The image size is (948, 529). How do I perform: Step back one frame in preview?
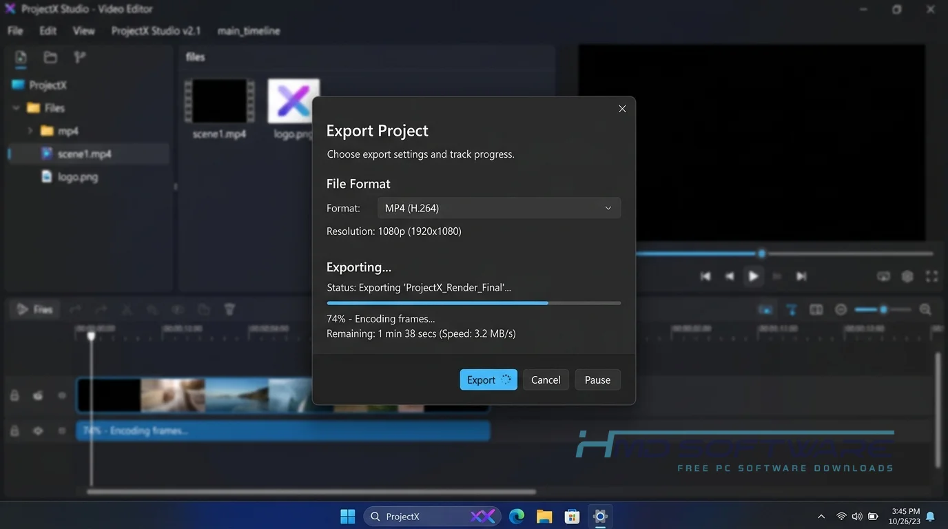tap(729, 276)
